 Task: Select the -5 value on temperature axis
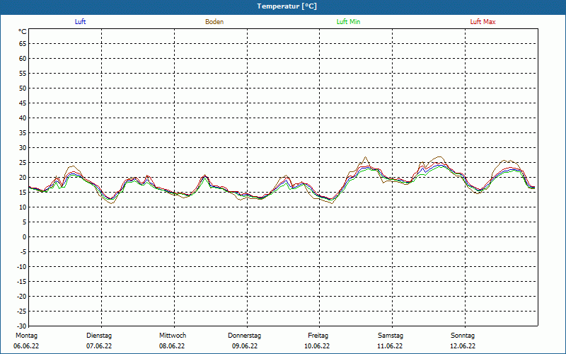point(23,252)
